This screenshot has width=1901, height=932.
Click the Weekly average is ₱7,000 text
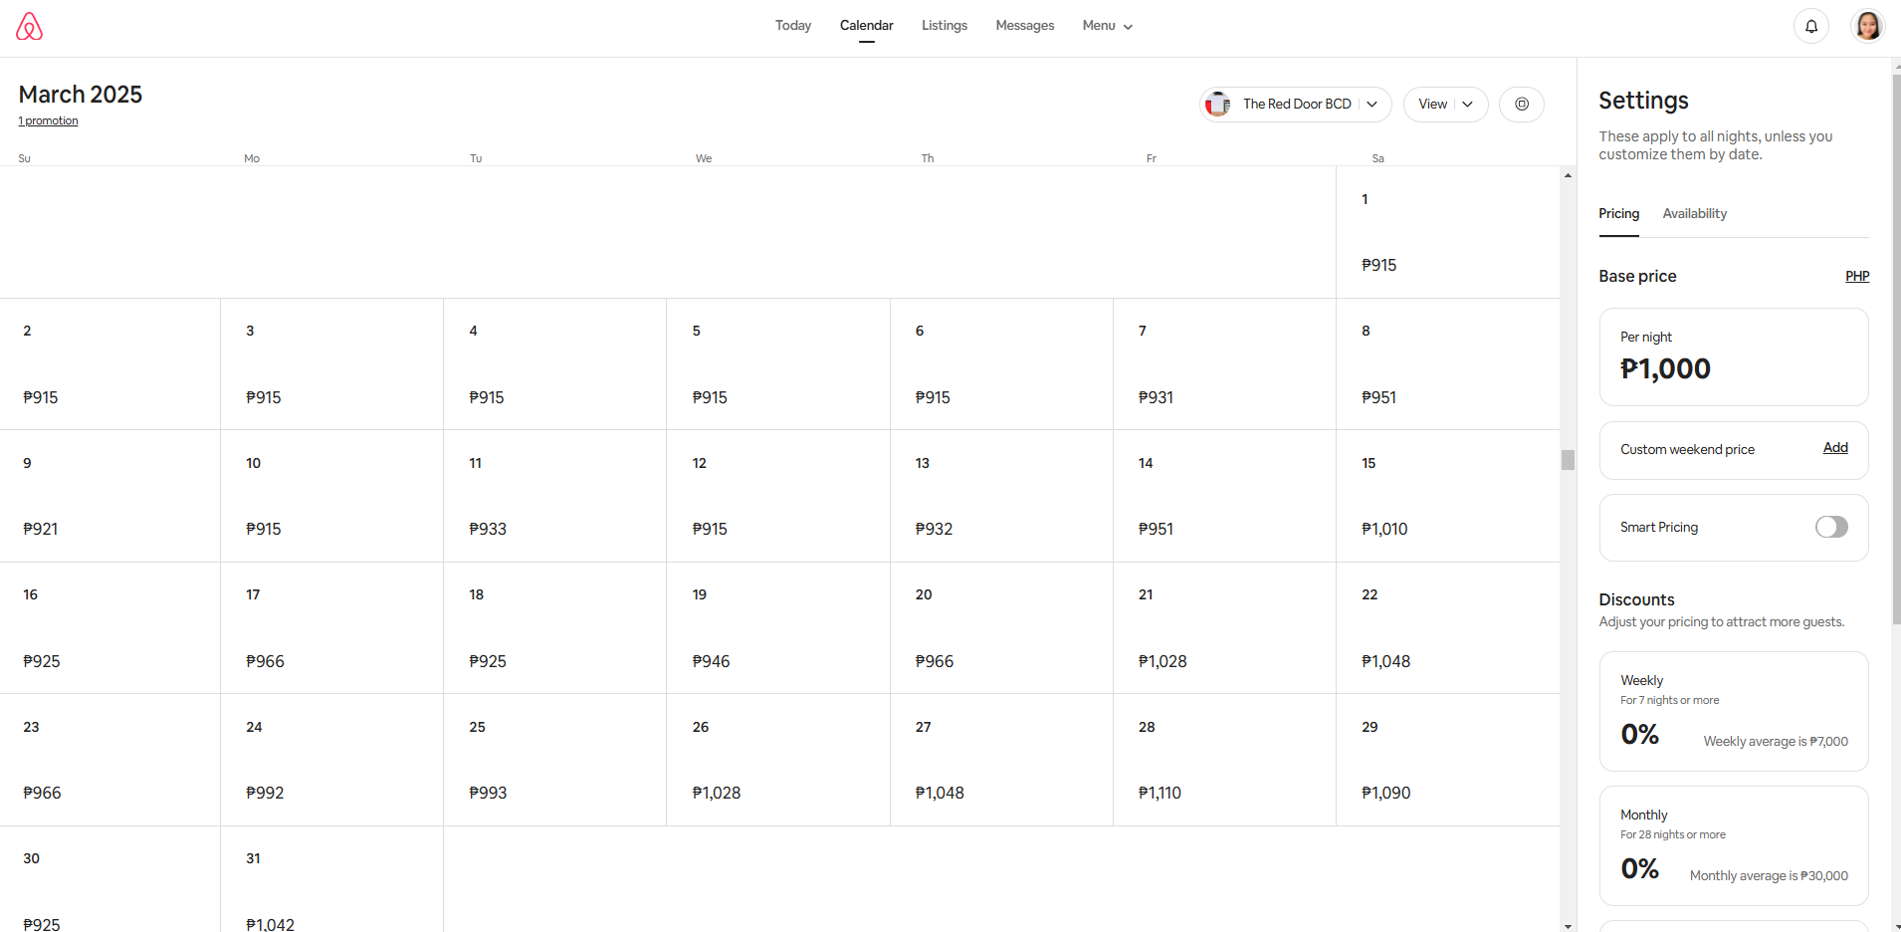[x=1776, y=741]
